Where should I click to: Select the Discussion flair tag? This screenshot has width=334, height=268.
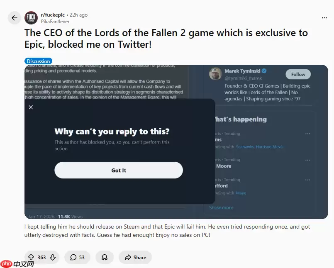(x=38, y=61)
